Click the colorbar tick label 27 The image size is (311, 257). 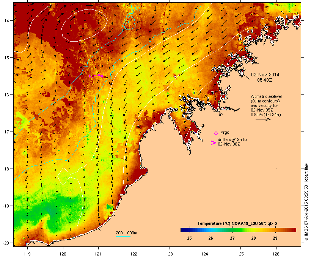(232, 238)
